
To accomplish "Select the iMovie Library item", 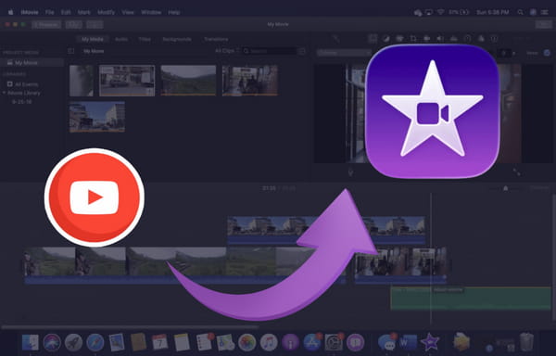I will click(24, 93).
